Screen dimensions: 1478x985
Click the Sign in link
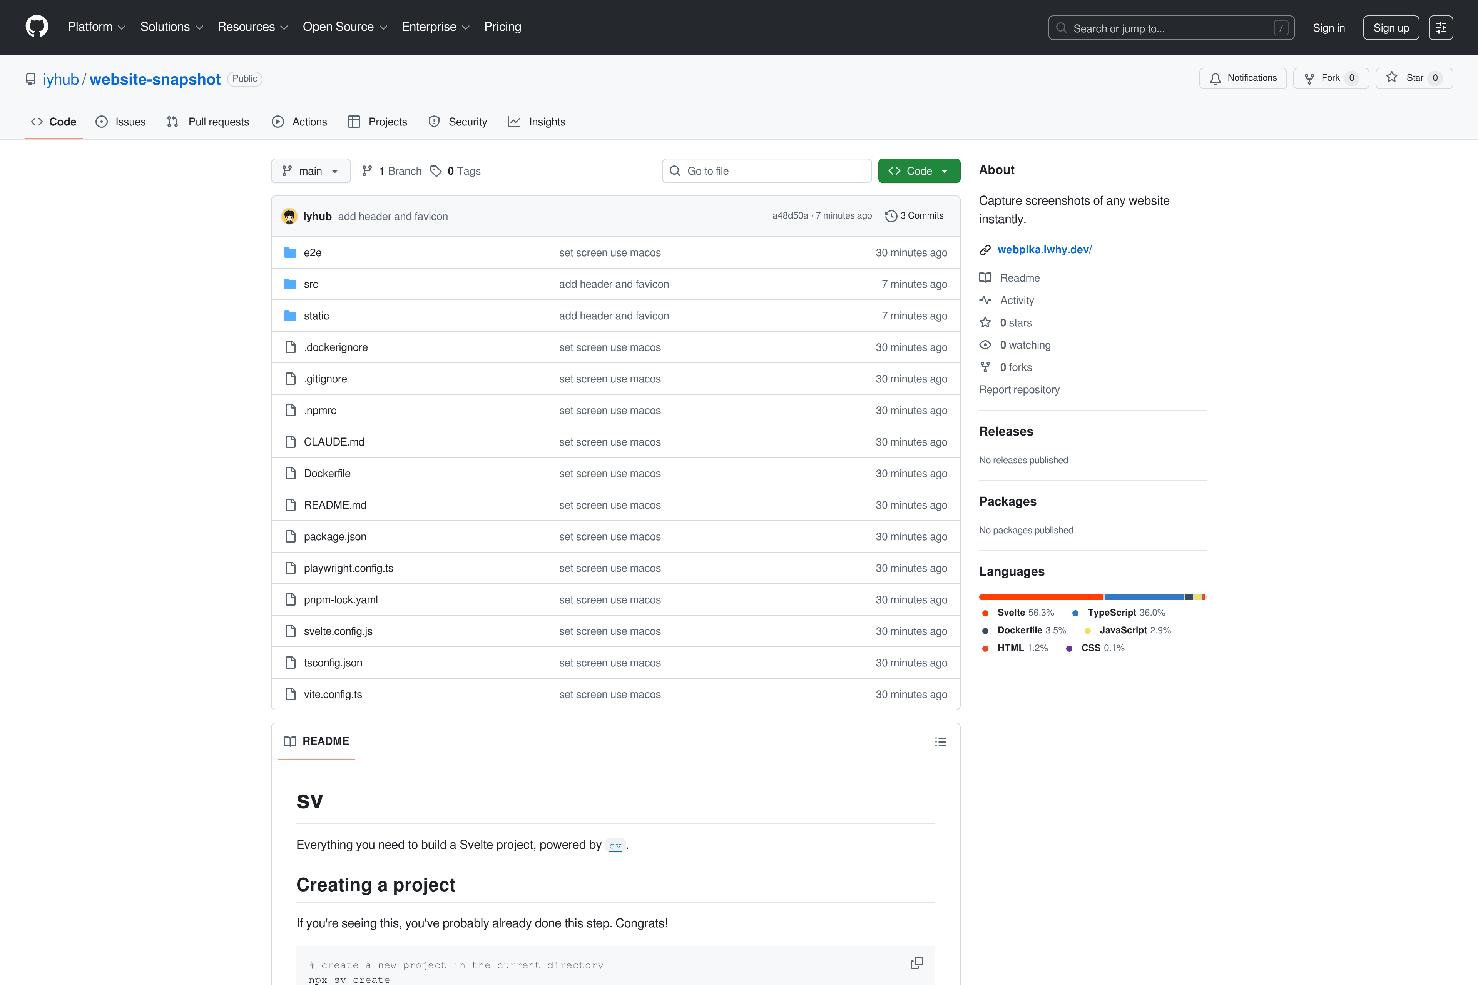click(x=1328, y=28)
